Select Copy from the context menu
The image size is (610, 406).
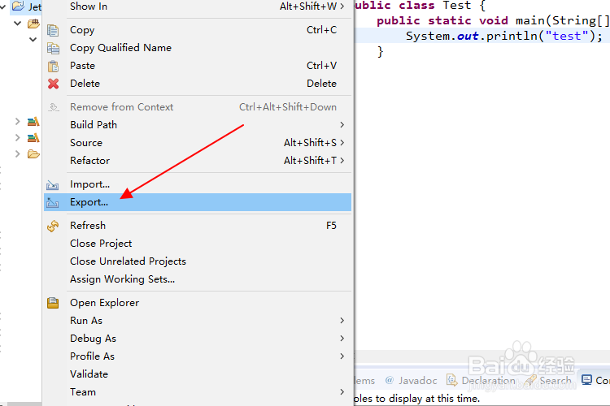click(x=198, y=30)
